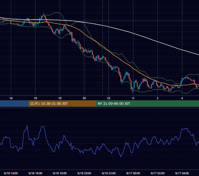Screen dimensions: 199x176
Task: Click the 2 hour axis label
Action: 158,98
